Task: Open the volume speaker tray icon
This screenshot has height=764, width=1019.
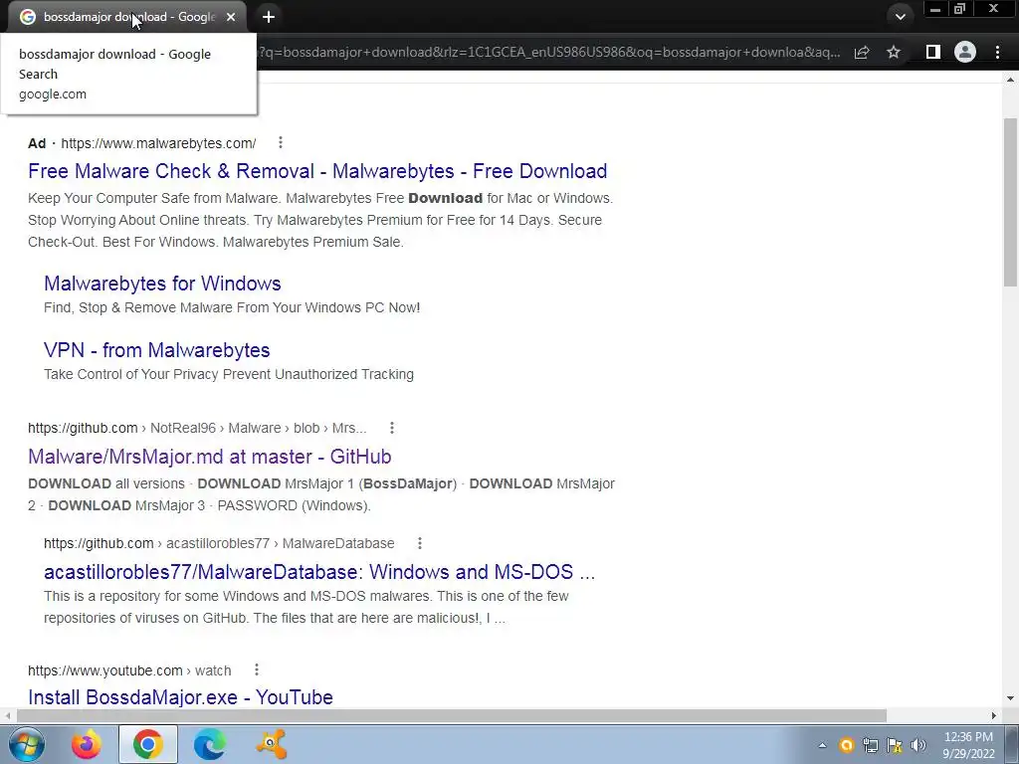Action: point(918,745)
